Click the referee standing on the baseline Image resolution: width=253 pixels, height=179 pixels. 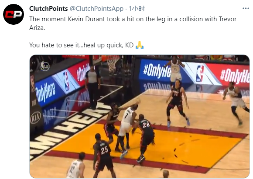click(93, 88)
